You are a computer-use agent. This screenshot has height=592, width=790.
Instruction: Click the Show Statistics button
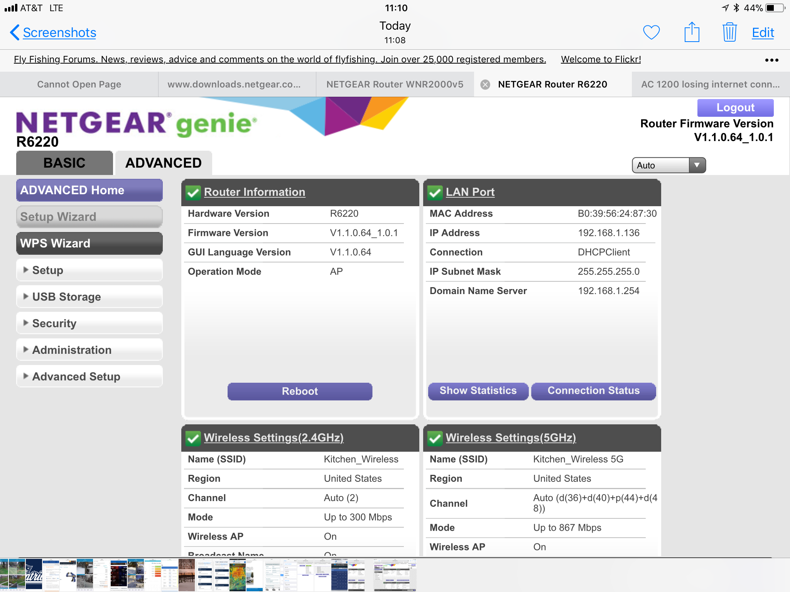478,391
